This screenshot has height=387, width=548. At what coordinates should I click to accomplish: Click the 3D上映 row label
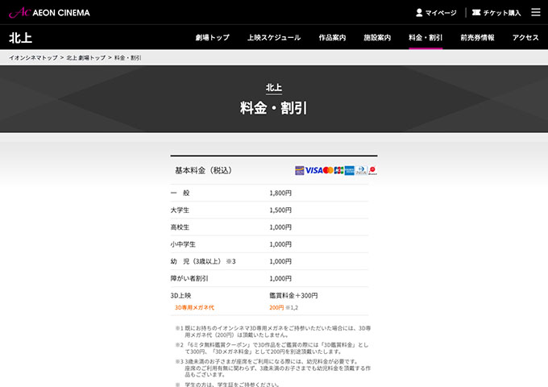pos(181,295)
